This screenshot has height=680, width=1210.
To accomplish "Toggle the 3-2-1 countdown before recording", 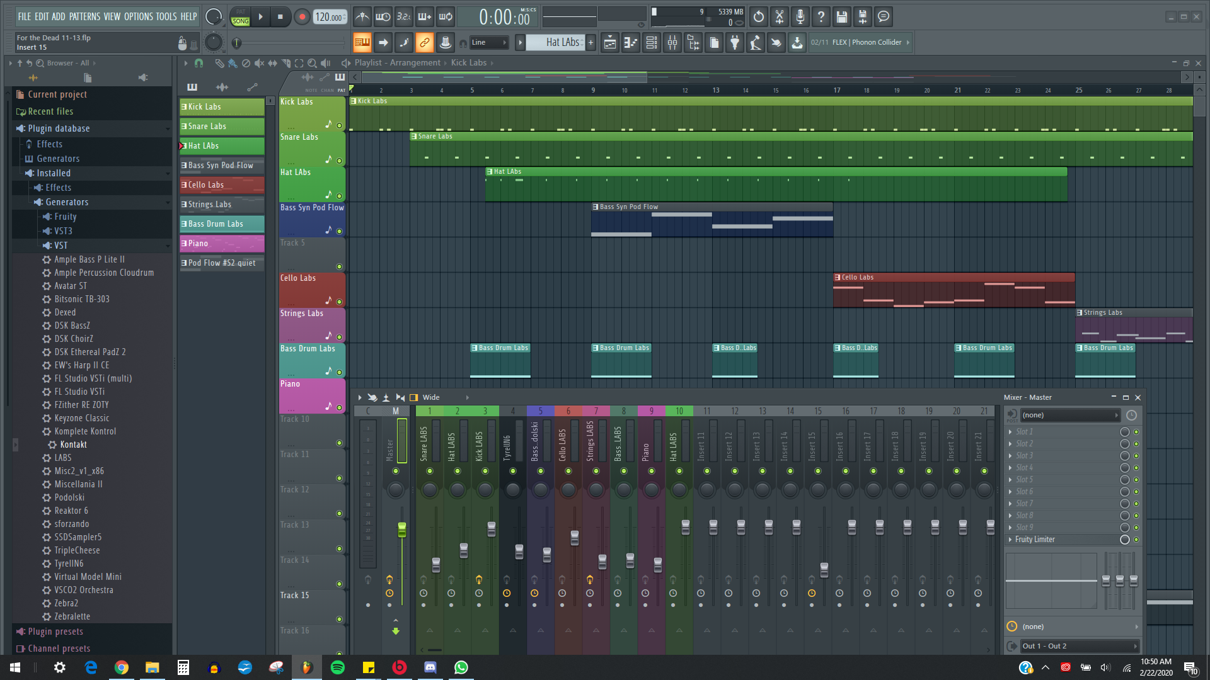I will point(403,17).
